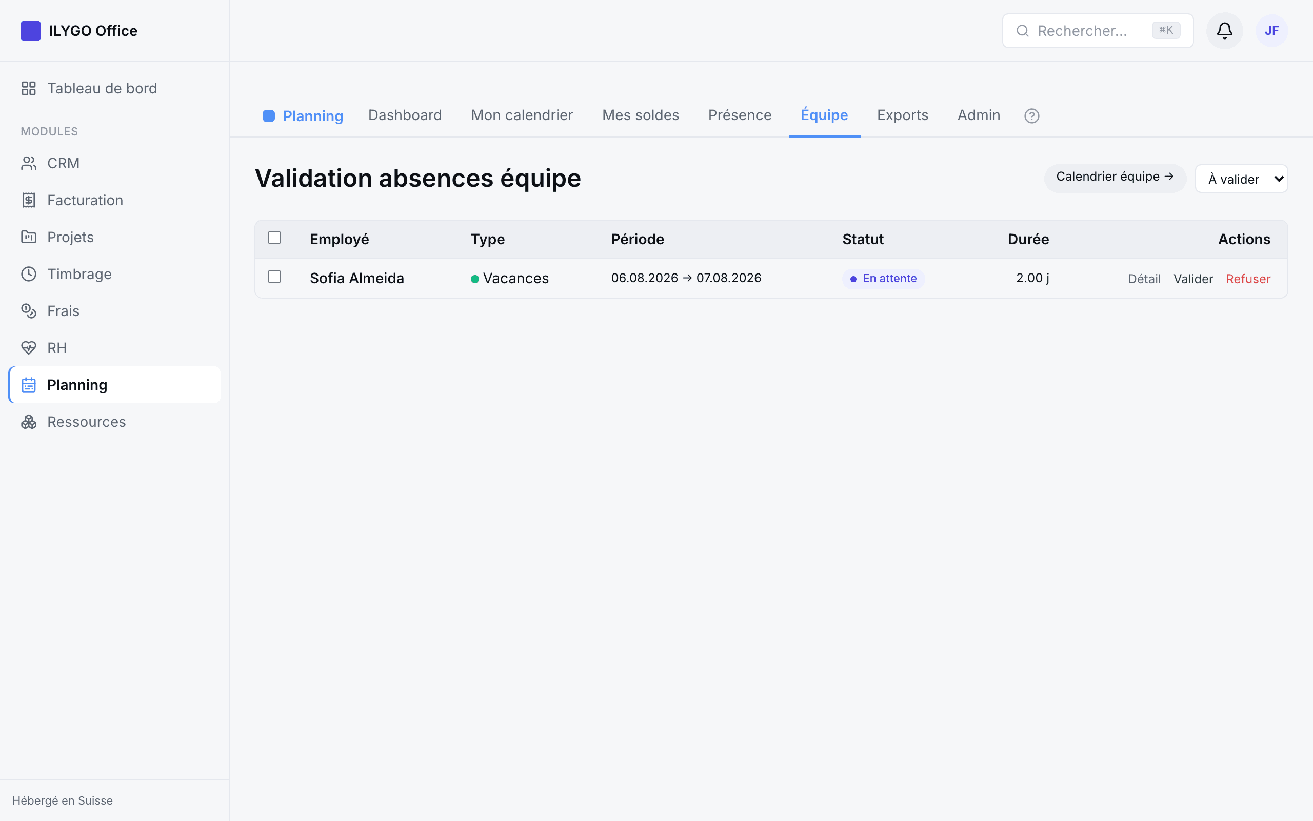Screen dimensions: 1313x821
Task: Select the Équipe tab
Action: [824, 115]
